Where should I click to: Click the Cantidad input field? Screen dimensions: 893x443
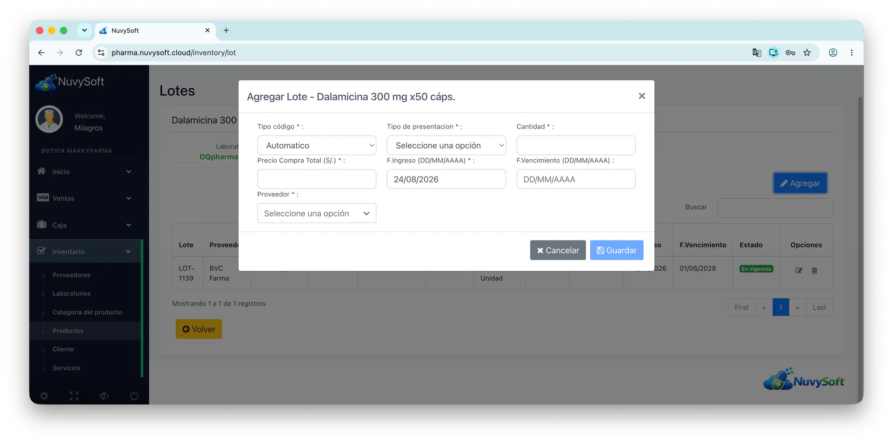click(576, 145)
